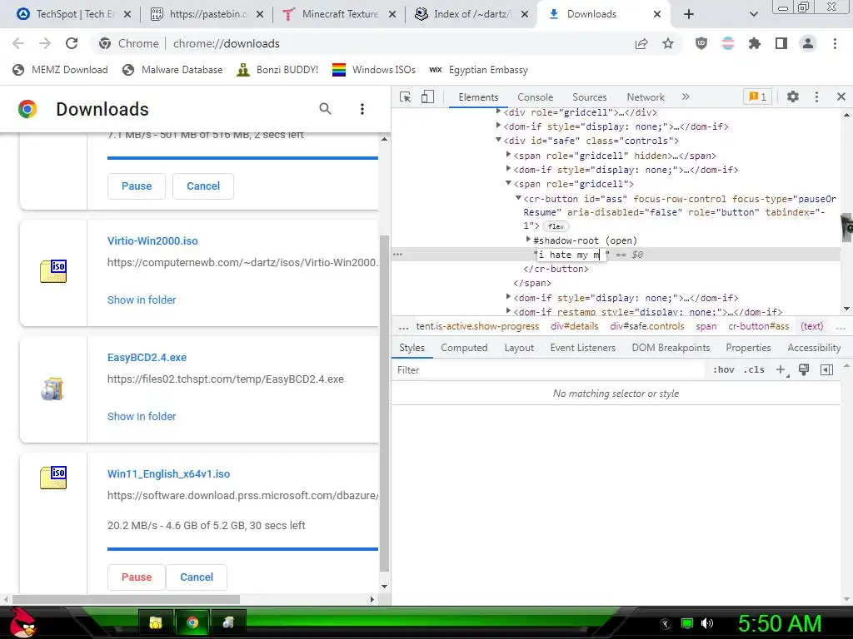This screenshot has height=639, width=853.
Task: Open the Bonzi BUDDY! bookmark
Action: [277, 70]
